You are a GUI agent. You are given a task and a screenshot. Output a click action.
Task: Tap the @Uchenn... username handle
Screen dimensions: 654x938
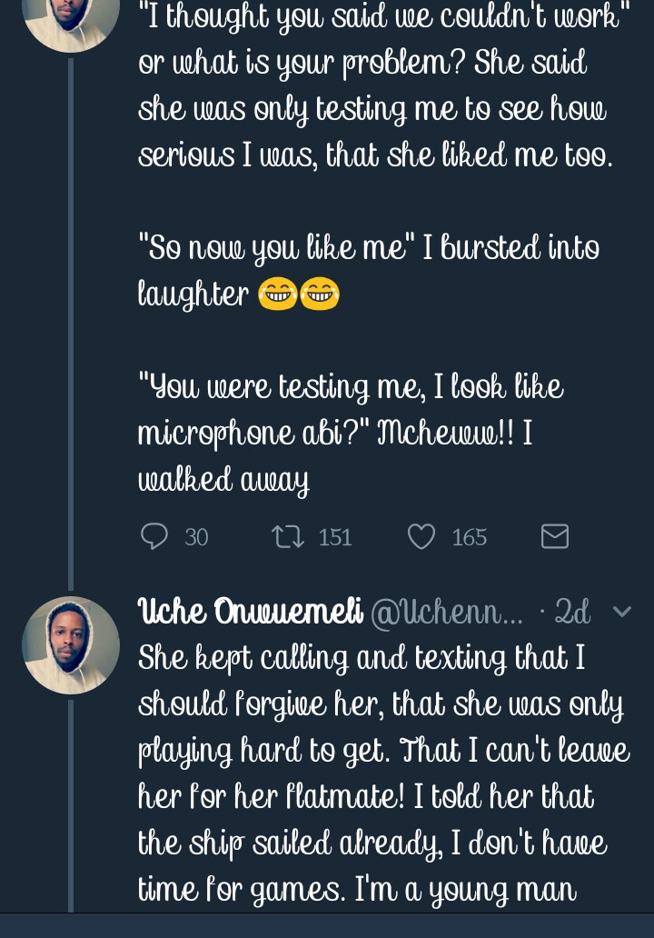point(447,613)
